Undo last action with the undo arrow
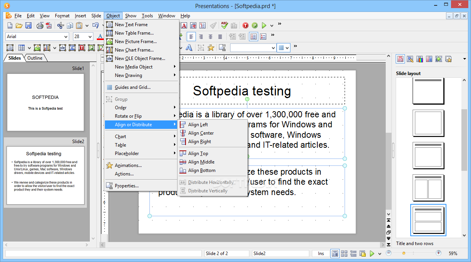Viewport: 471px width, 262px height. coord(96,25)
